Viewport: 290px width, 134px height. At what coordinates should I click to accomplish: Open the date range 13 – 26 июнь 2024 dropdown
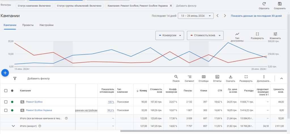196,16
